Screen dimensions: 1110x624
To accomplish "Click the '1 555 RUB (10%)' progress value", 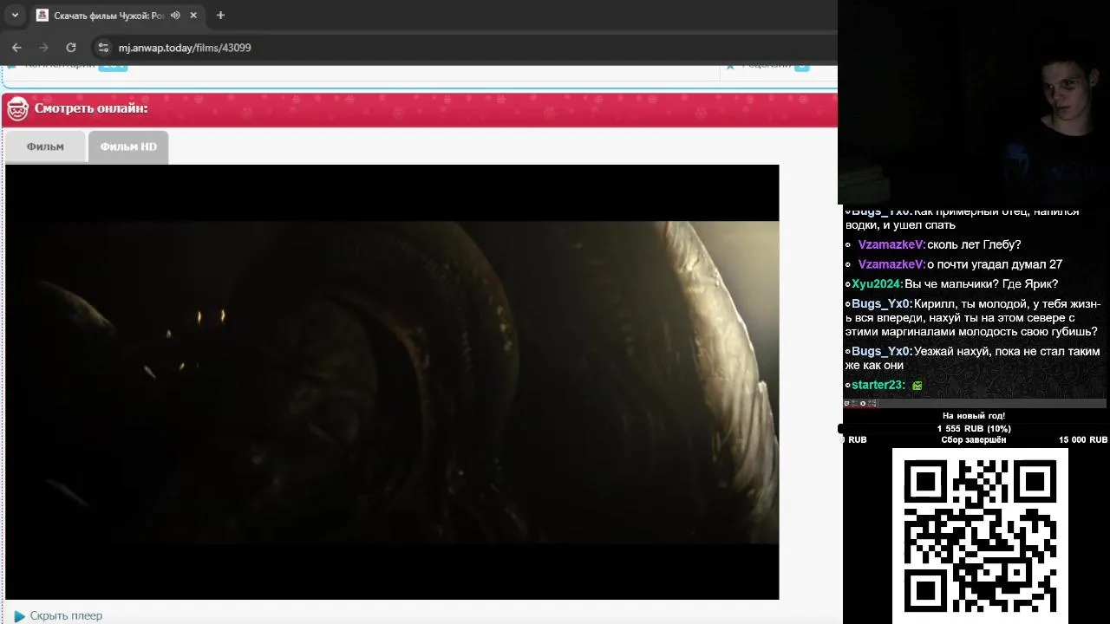I will [974, 429].
